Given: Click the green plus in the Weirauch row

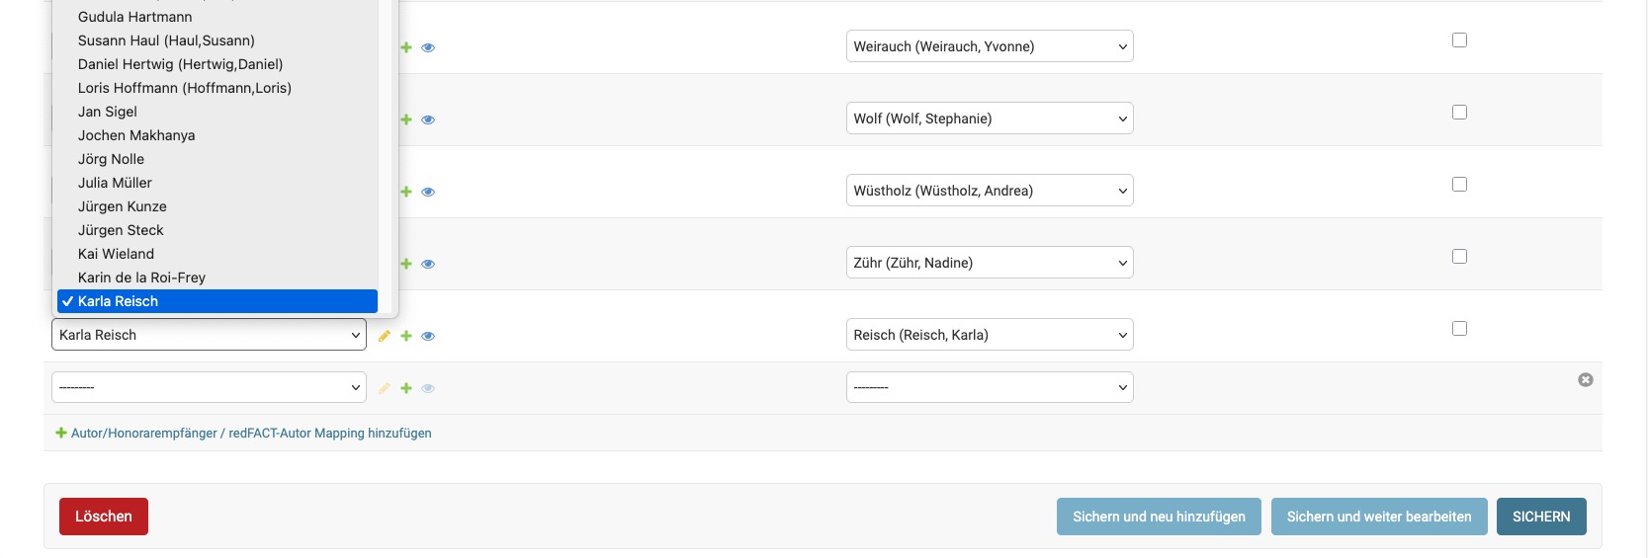Looking at the screenshot, I should pos(406,47).
